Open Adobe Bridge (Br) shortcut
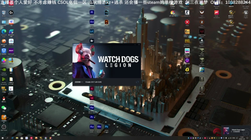The width and height of the screenshot is (251, 140). 92,41
